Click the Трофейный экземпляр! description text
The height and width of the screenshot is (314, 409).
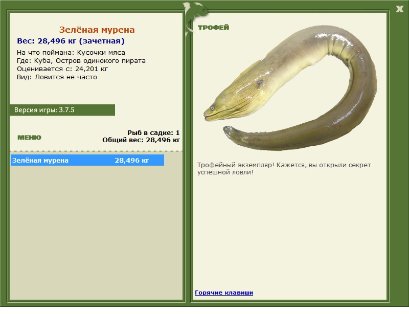click(x=284, y=169)
